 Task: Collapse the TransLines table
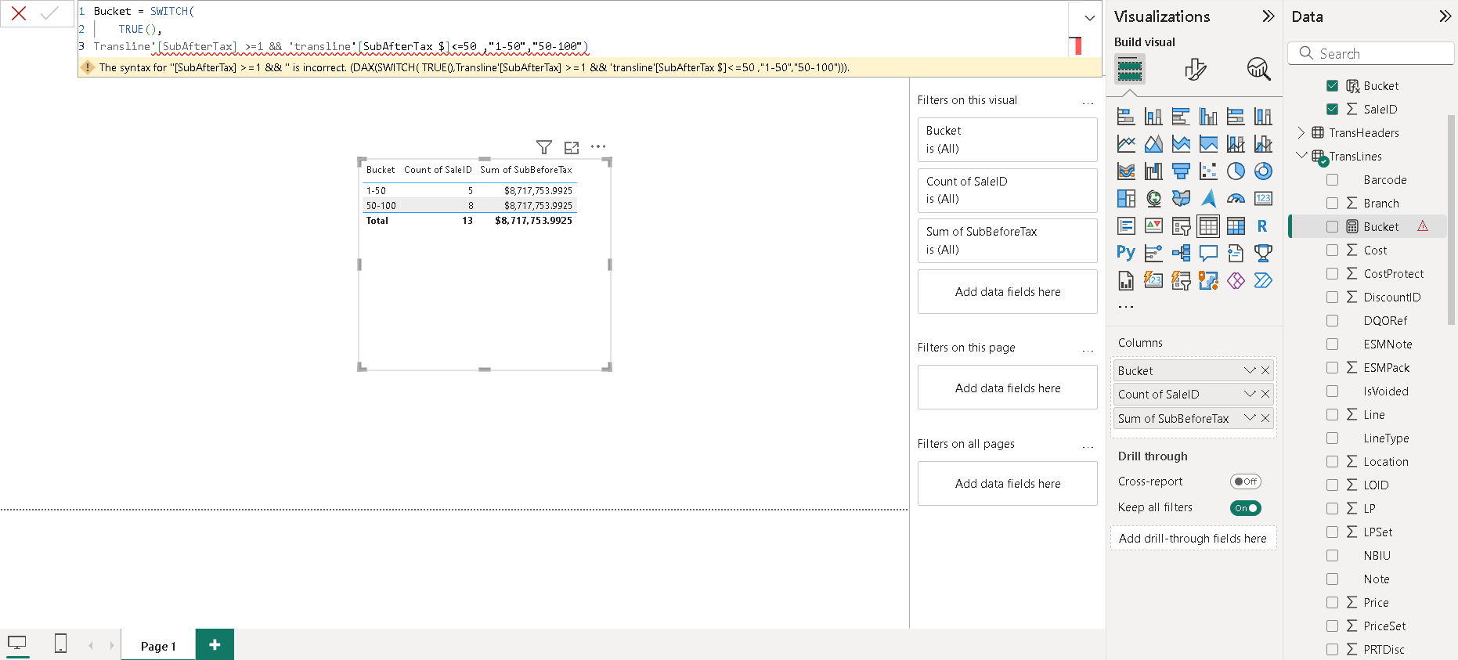1301,155
